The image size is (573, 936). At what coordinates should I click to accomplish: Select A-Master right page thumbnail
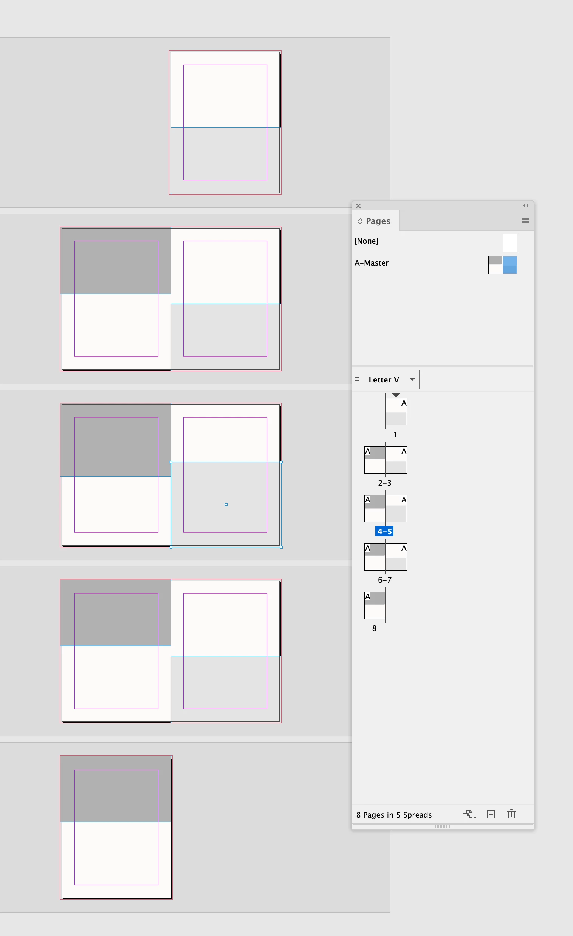tap(510, 265)
